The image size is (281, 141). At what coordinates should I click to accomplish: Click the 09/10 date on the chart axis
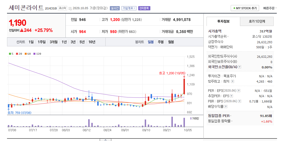tap(146, 130)
